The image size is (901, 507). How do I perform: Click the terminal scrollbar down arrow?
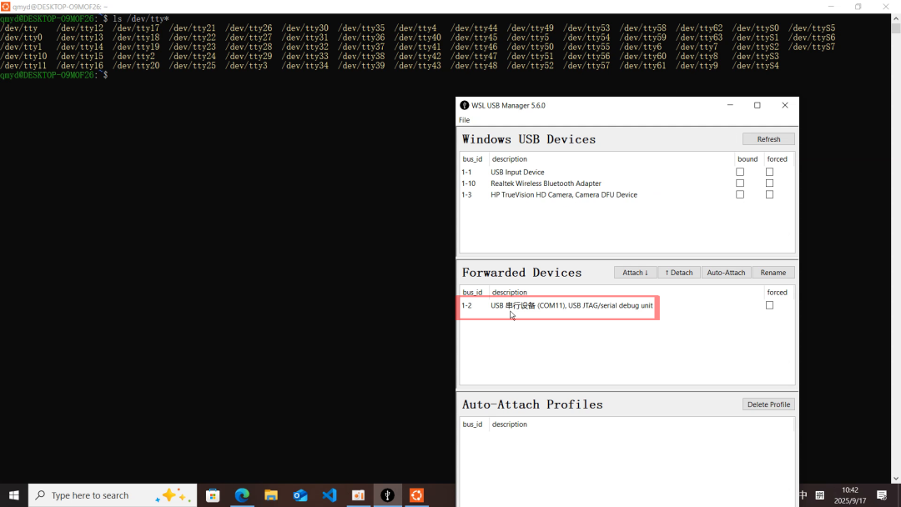pos(896,479)
